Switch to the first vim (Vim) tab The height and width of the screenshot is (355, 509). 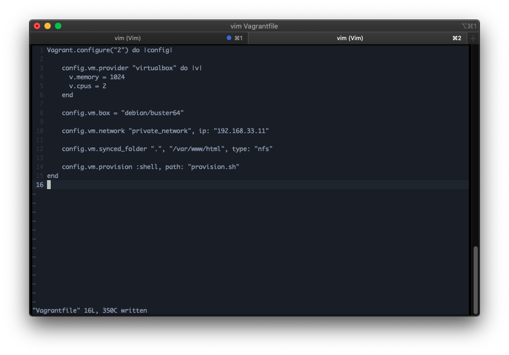click(x=128, y=38)
